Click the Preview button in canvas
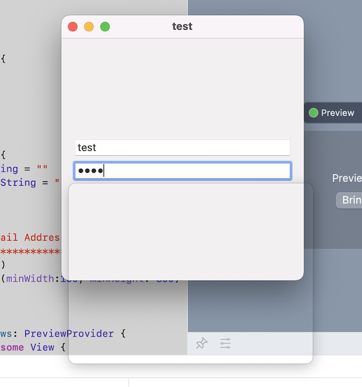This screenshot has height=387, width=362. pos(337,113)
